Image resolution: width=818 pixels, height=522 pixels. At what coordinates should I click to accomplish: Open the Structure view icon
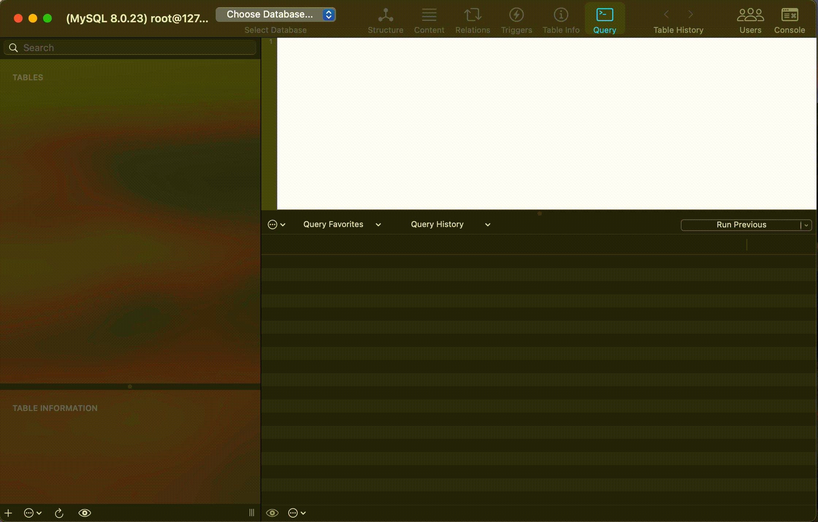tap(385, 15)
